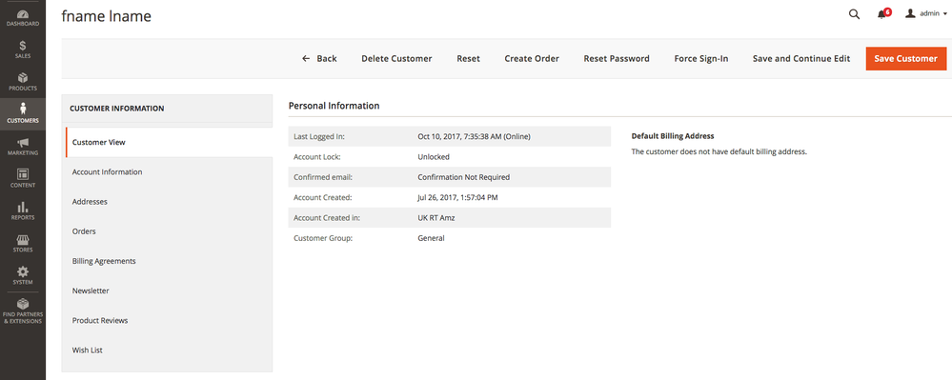
Task: Click 'Confirmation Not Required' value
Action: coord(464,177)
